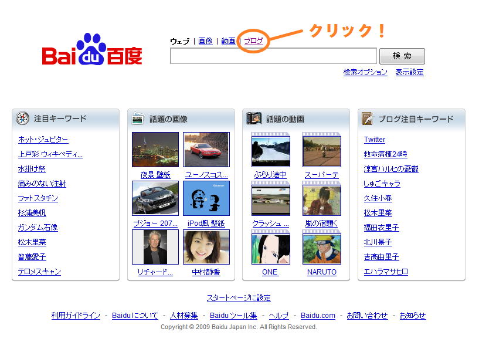Screen dimensions: 479x342
Task: Open the blue Doraemon iPod-style thumbnail
Action: coord(206,198)
